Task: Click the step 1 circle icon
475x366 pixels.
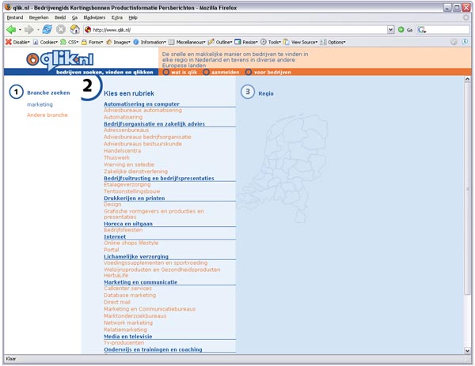Action: [x=16, y=92]
